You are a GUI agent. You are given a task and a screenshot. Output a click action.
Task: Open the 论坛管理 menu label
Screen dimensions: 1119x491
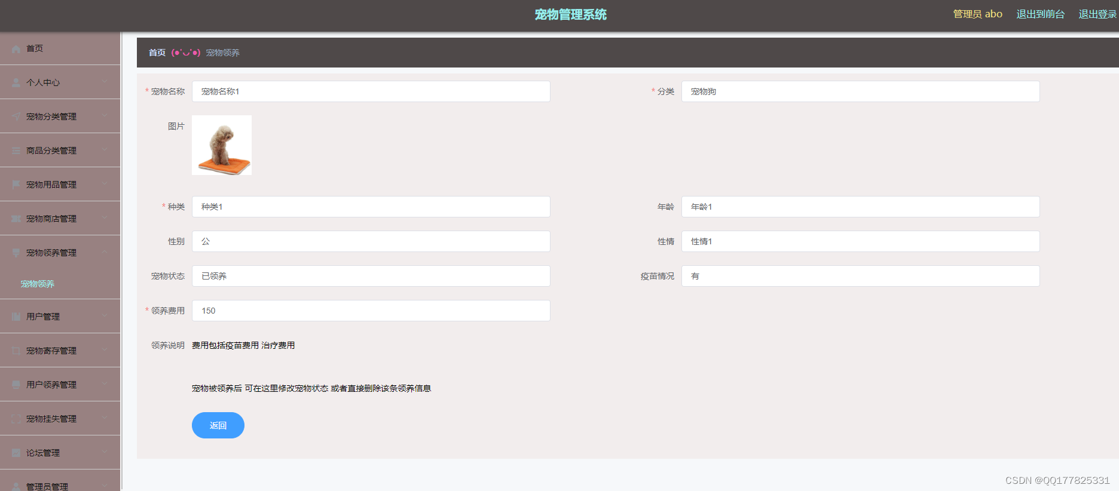[x=43, y=453]
